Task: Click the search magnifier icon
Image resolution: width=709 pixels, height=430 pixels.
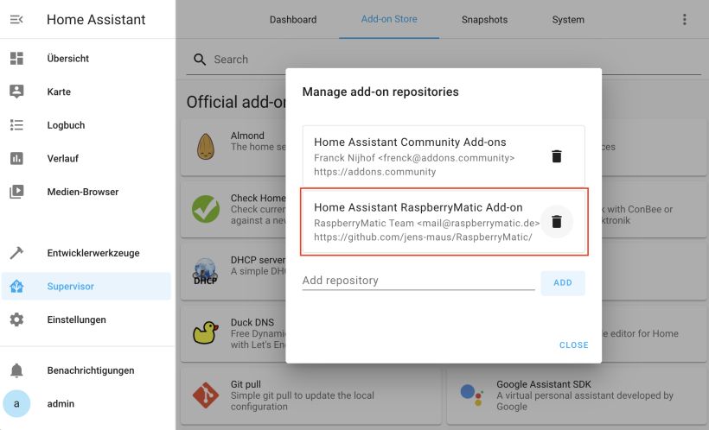Action: [200, 60]
